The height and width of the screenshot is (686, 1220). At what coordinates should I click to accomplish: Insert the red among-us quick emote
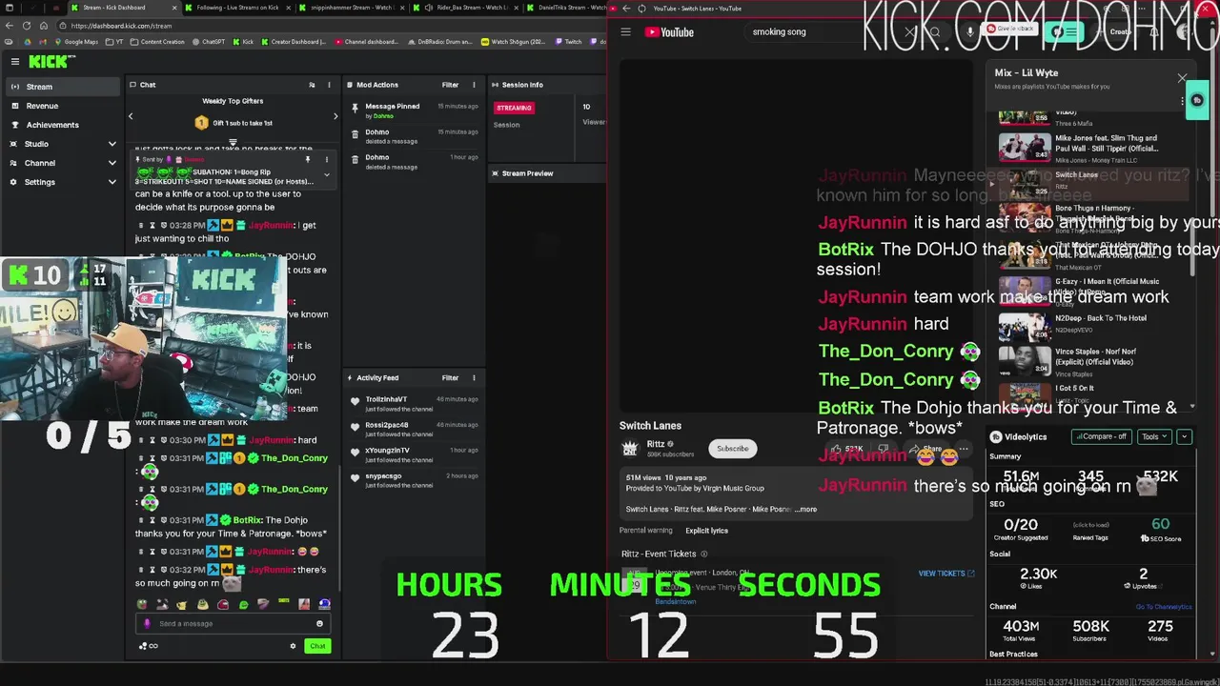coord(223,604)
